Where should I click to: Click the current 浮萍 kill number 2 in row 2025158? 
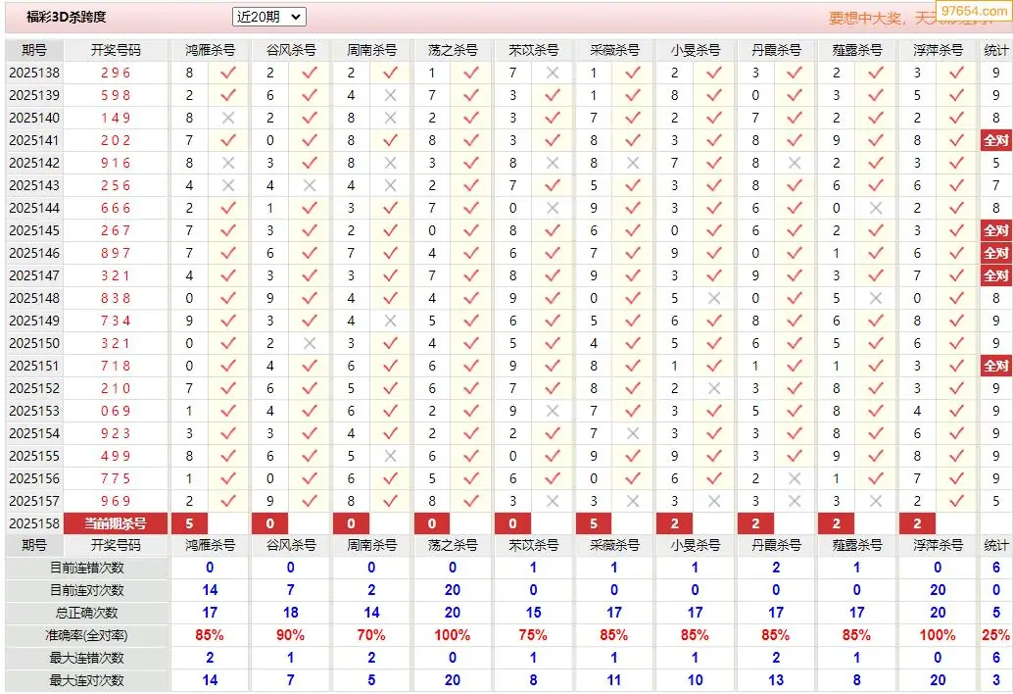click(x=917, y=523)
